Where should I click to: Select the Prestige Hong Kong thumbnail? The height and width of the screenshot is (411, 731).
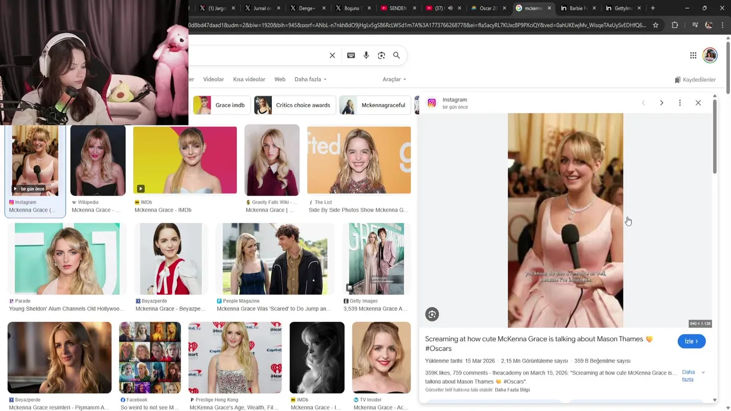tap(235, 358)
